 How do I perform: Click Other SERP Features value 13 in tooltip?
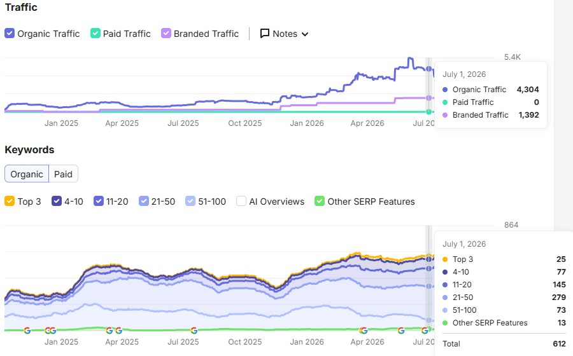pos(562,323)
